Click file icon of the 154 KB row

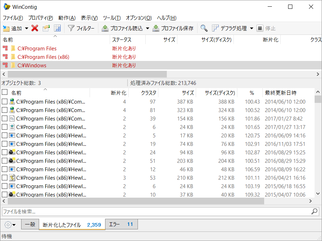12,118
